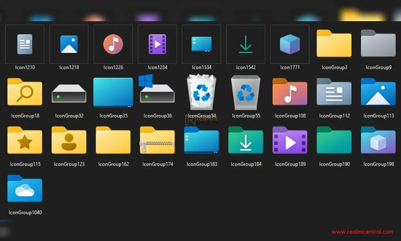The image size is (401, 241).
Task: Select the IconGroup9 gray folder icon
Action: coord(378,43)
